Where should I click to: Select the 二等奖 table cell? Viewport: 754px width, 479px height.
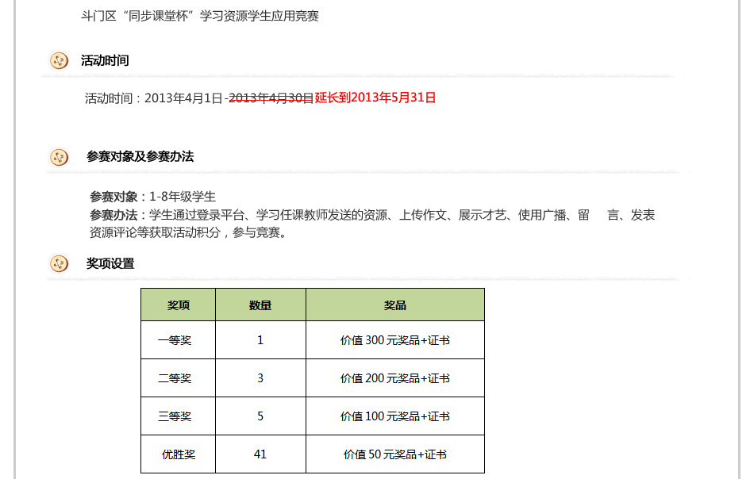point(175,378)
